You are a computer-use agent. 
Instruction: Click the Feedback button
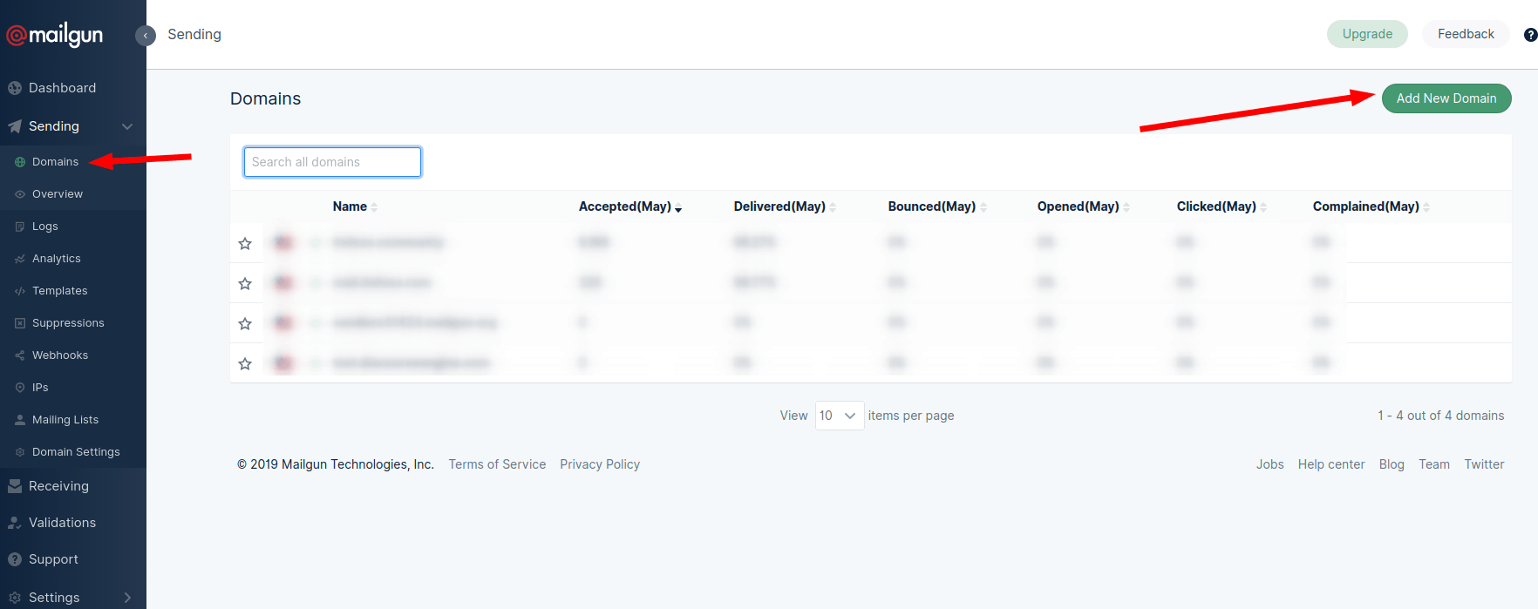point(1466,34)
